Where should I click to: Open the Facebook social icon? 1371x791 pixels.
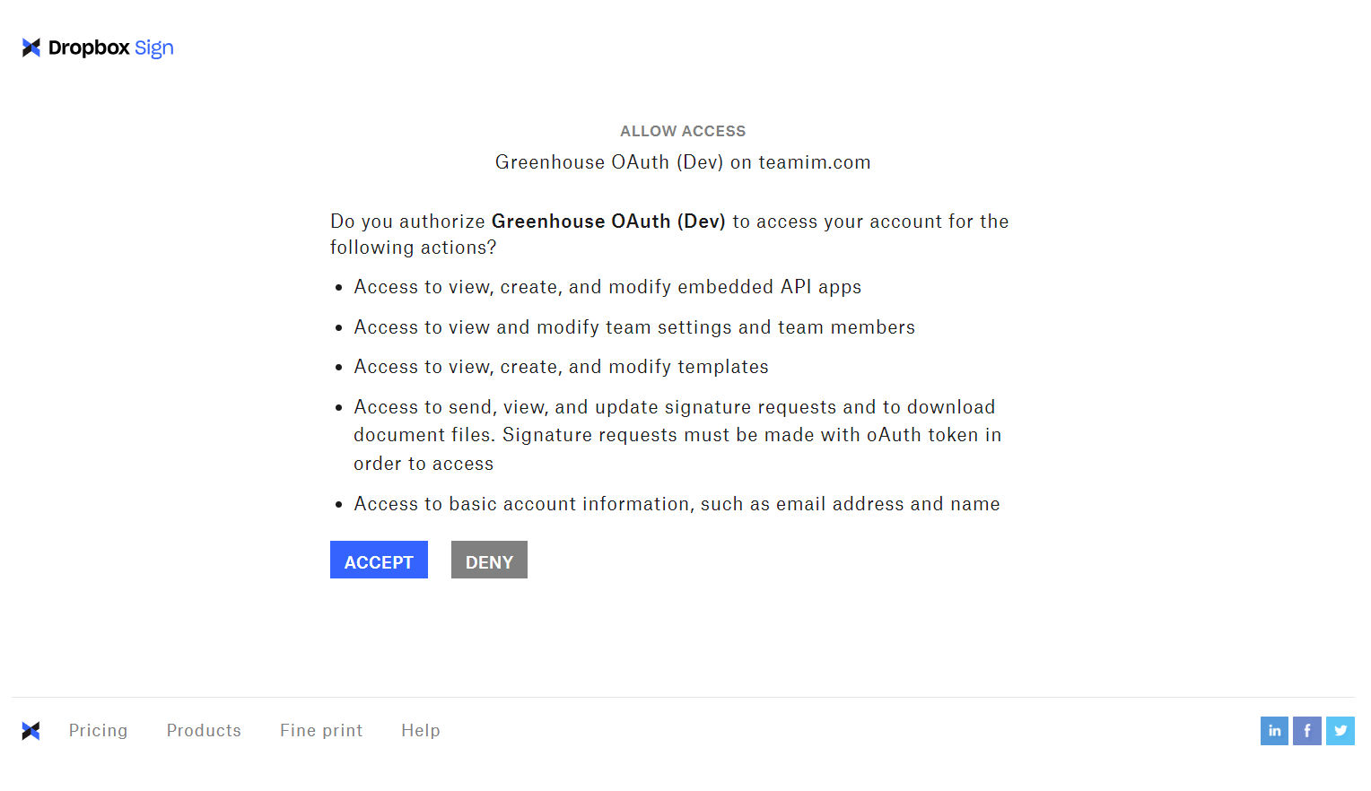click(x=1307, y=731)
